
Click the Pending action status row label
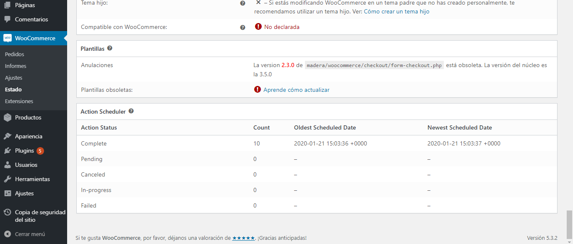pyautogui.click(x=91, y=159)
